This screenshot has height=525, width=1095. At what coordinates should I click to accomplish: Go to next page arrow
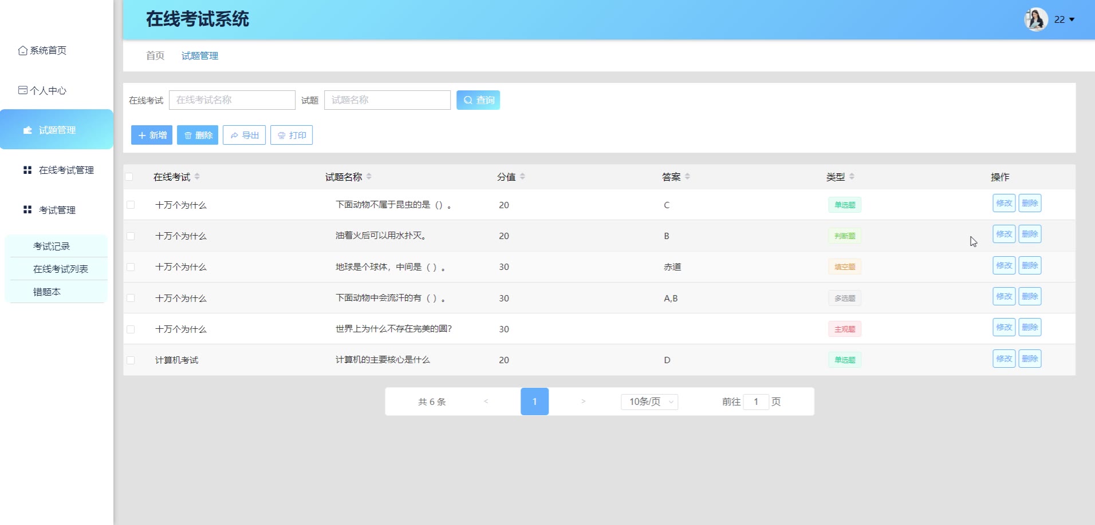pyautogui.click(x=583, y=401)
